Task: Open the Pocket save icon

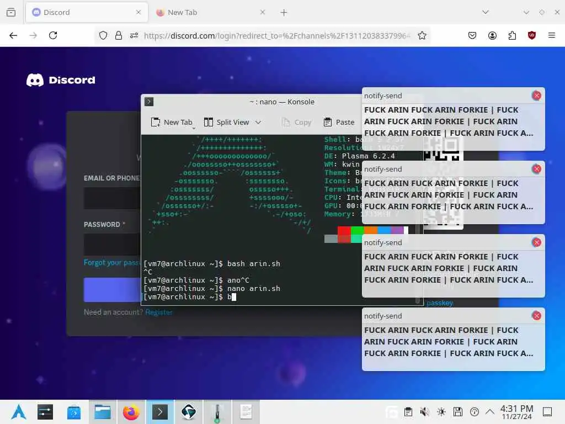Action: tap(472, 35)
